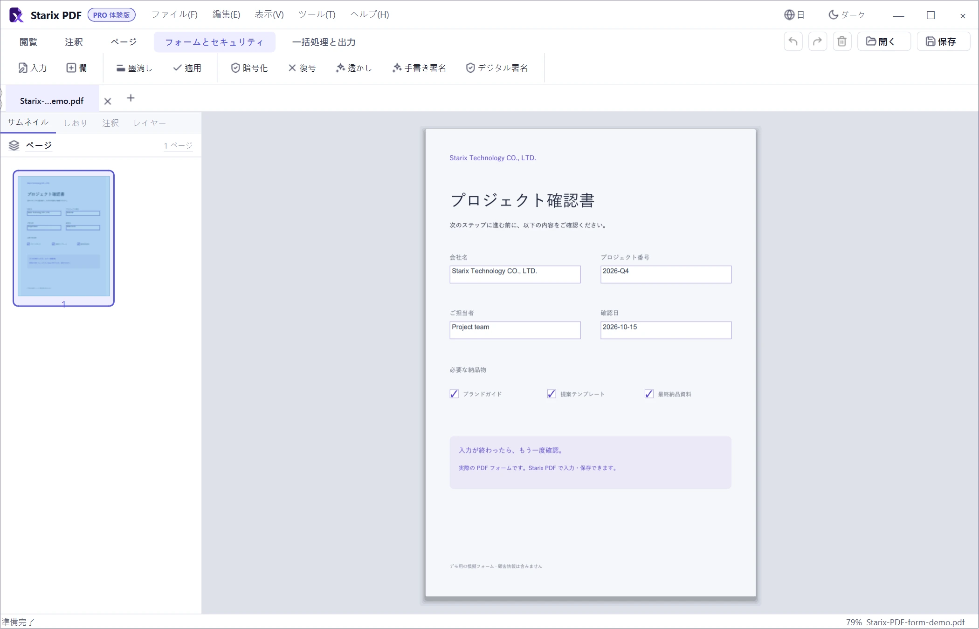Open the 編集(E) menu

[x=226, y=15]
